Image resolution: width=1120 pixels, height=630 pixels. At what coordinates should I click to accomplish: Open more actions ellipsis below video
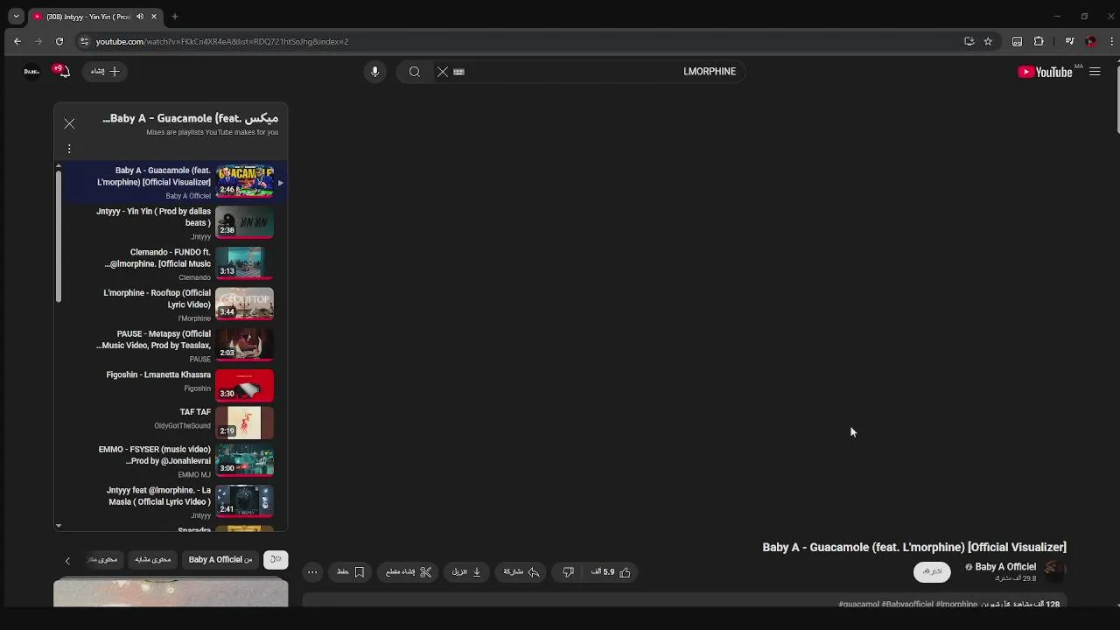pyautogui.click(x=312, y=572)
